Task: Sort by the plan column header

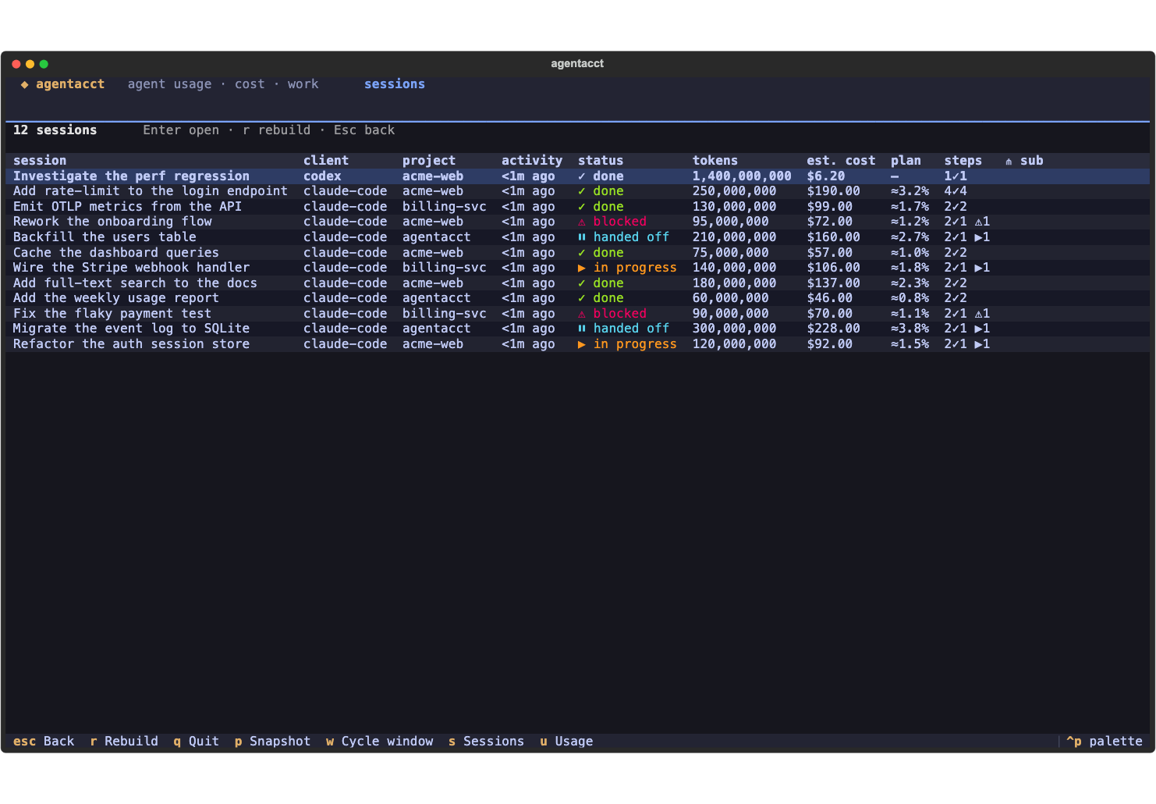Action: (x=906, y=161)
